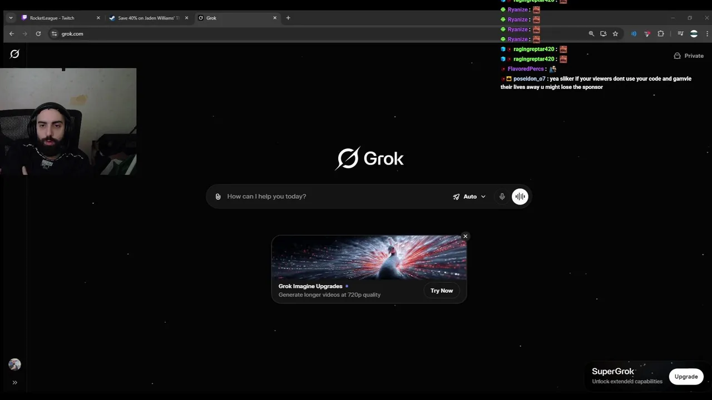Click the Grok logo icon in sidebar
Screen dimensions: 712x400
point(14,54)
